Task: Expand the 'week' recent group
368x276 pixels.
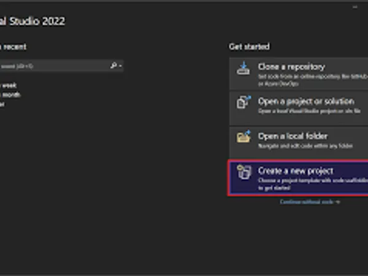Action: 9,85
